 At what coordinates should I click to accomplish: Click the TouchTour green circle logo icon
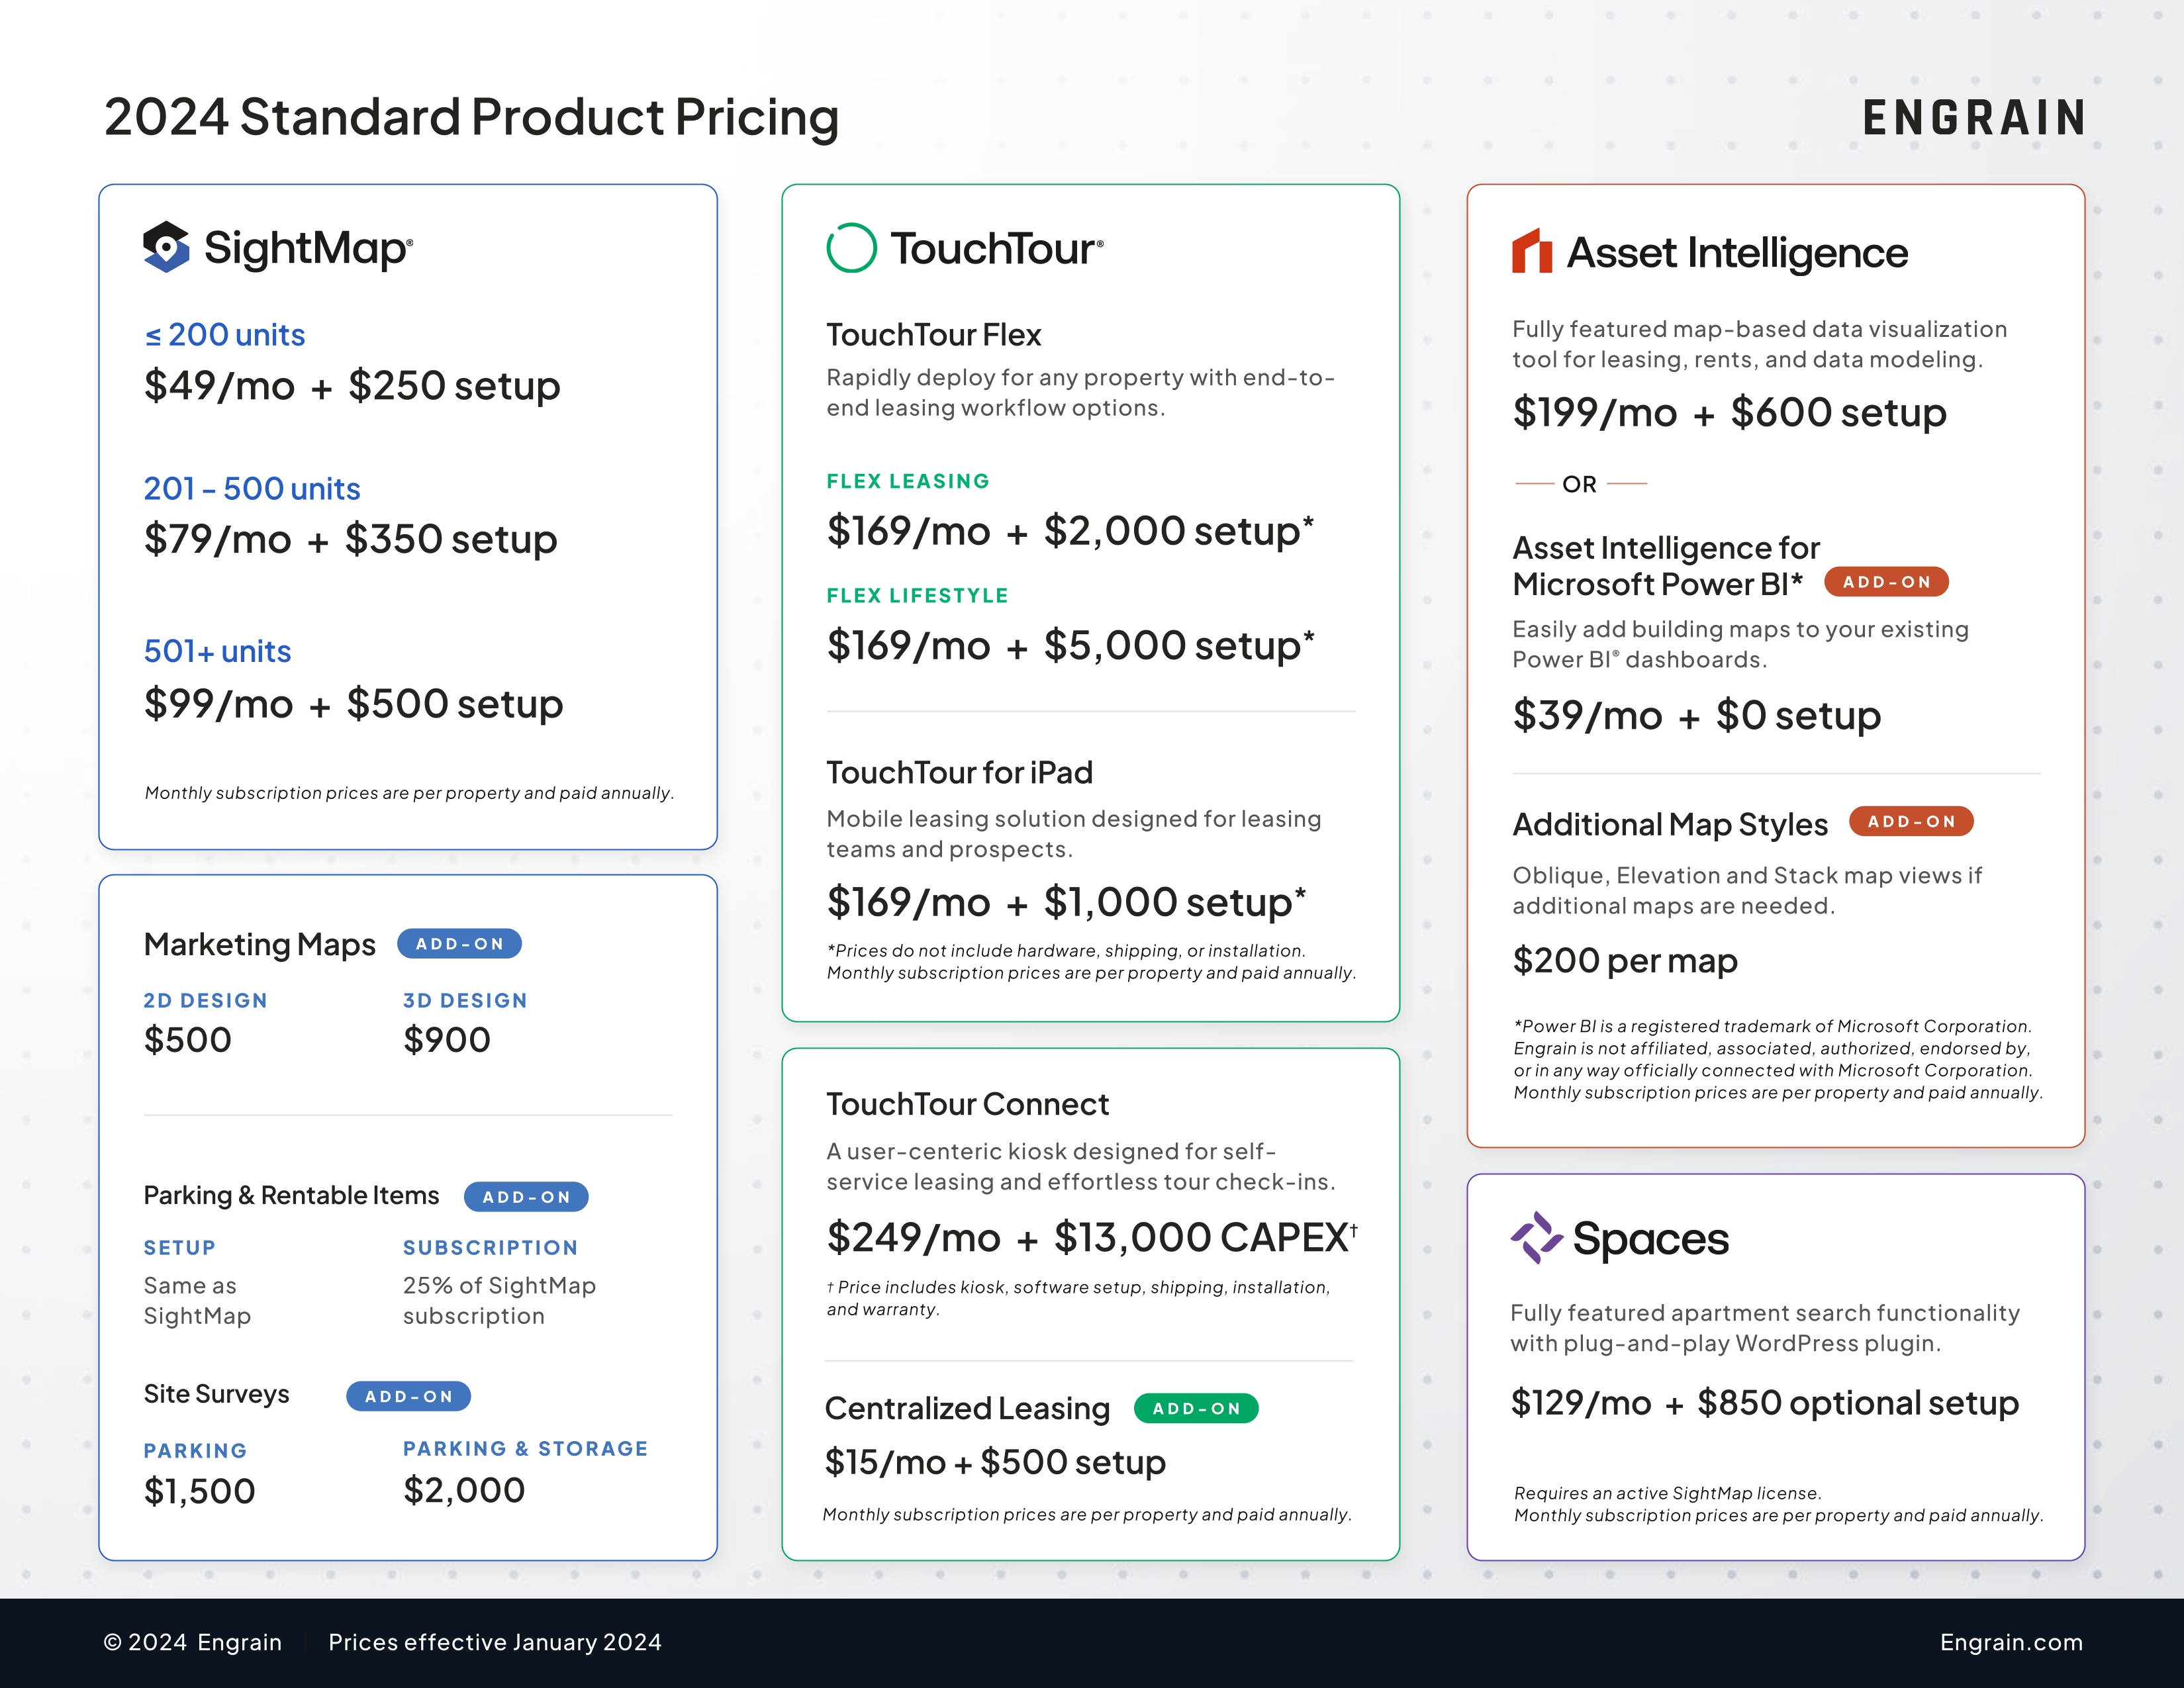[x=851, y=247]
